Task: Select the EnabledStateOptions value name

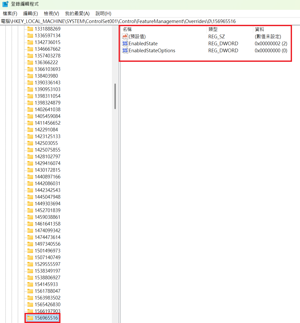Action: (x=152, y=50)
